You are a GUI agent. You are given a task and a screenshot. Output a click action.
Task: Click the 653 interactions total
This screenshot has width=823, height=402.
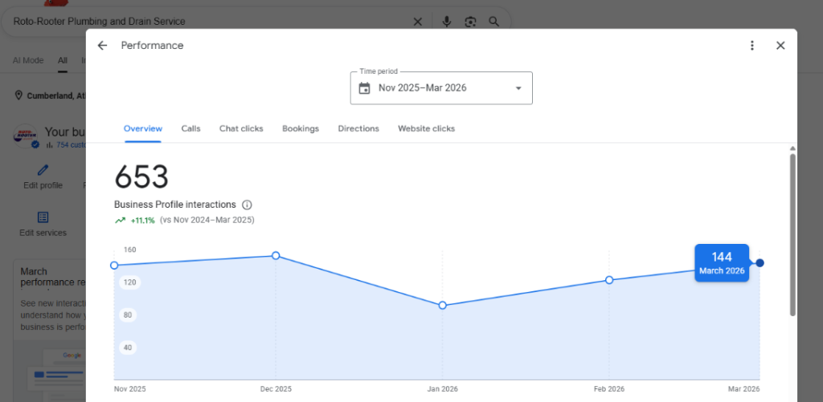[x=141, y=177]
